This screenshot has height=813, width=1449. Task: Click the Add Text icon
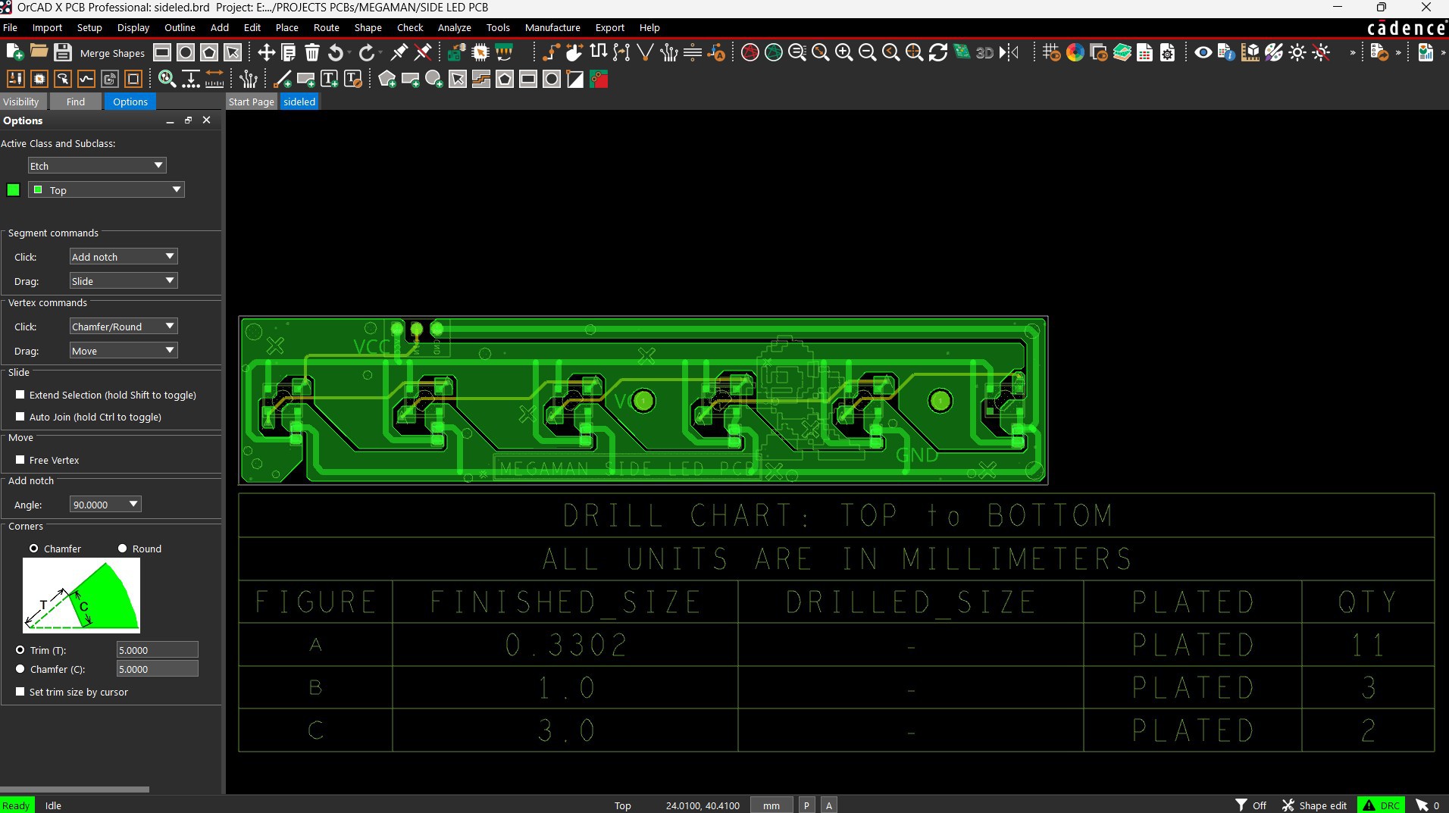tap(330, 79)
